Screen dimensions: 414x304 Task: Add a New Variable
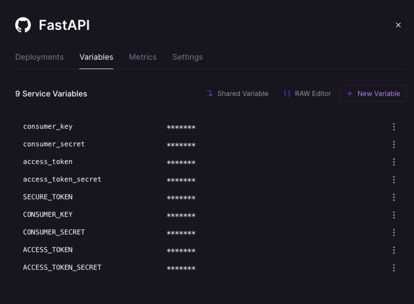pyautogui.click(x=373, y=94)
